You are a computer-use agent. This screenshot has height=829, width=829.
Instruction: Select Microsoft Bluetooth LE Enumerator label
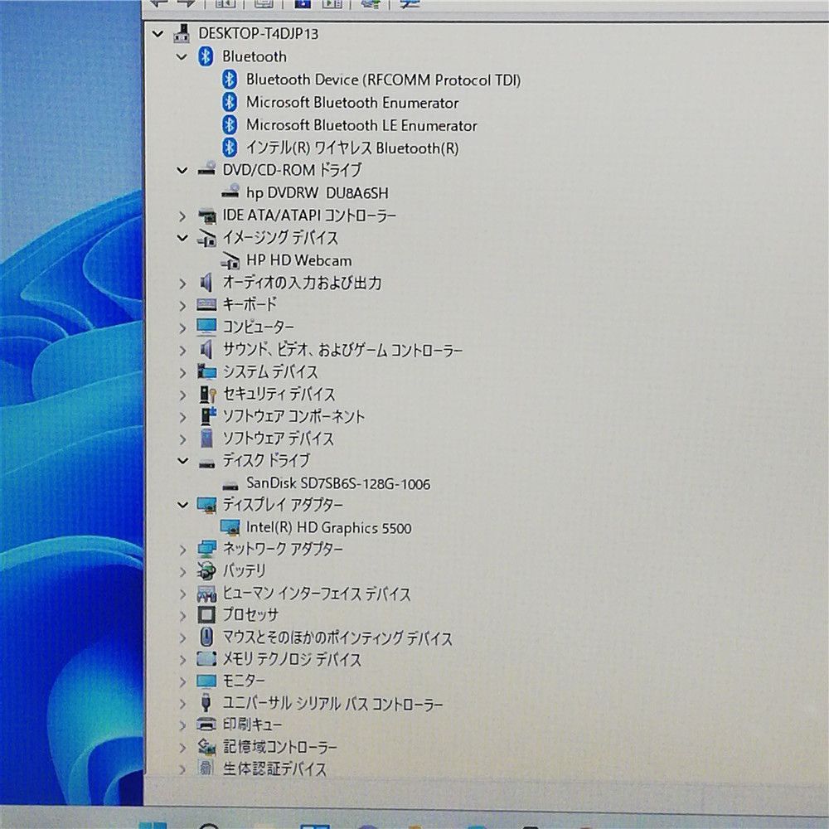pyautogui.click(x=361, y=125)
